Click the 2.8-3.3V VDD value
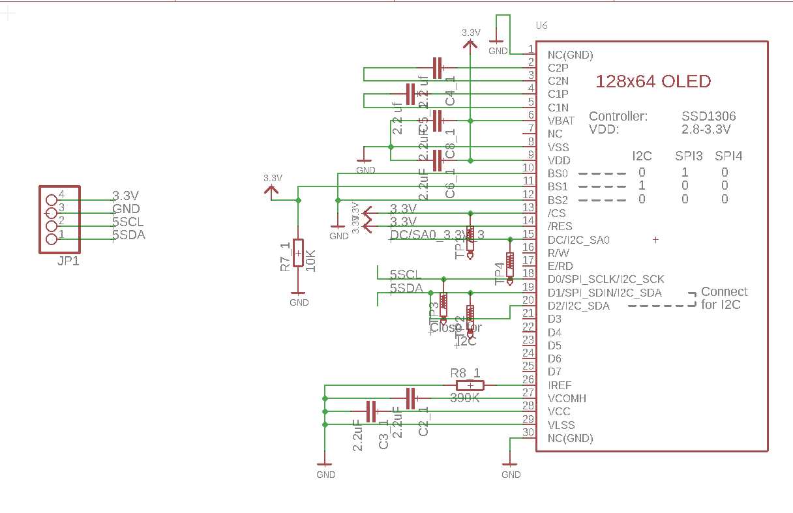 click(706, 130)
